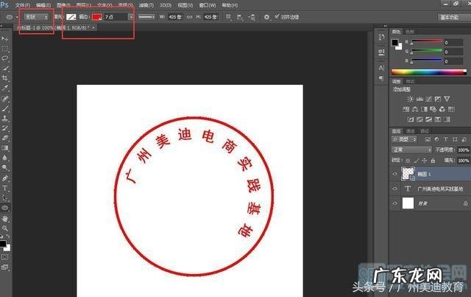The height and width of the screenshot is (297, 471).
Task: Select the Pen tool
Action: point(5,178)
